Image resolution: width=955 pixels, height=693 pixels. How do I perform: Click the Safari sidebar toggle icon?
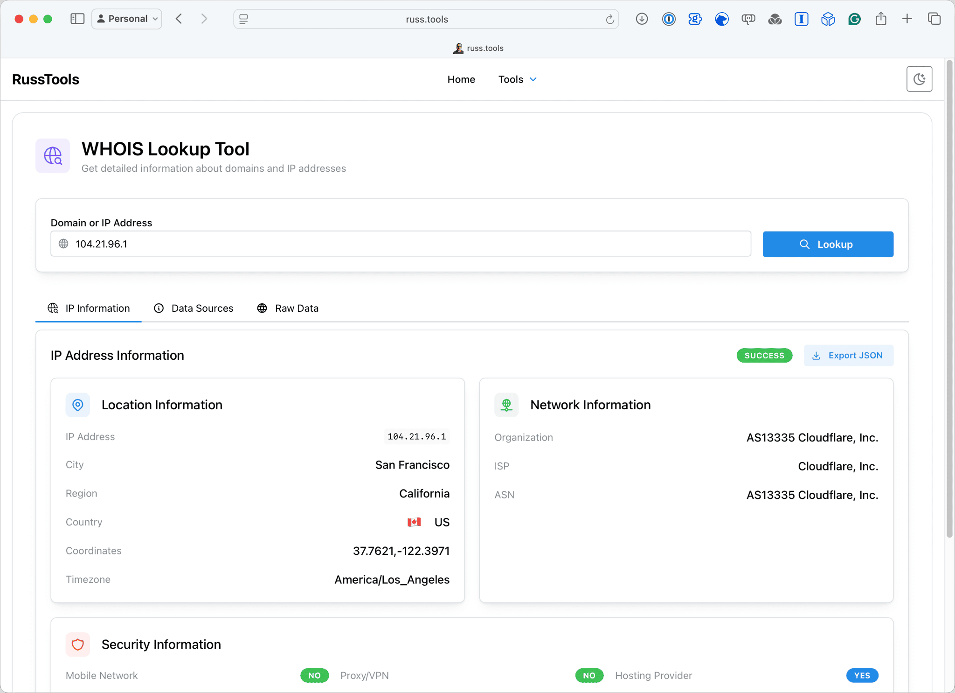[x=77, y=19]
